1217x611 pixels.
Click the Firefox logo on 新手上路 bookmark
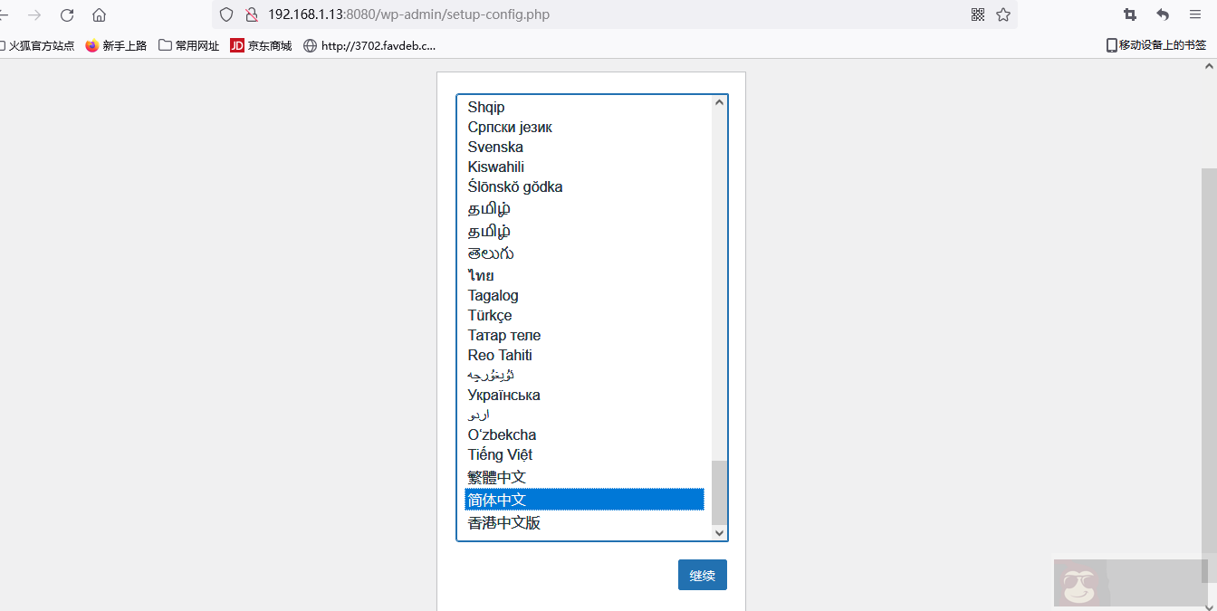pyautogui.click(x=91, y=44)
